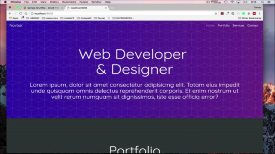The image size is (275, 154).
Task: Open the Sandy profile switcher
Action: (257, 8)
